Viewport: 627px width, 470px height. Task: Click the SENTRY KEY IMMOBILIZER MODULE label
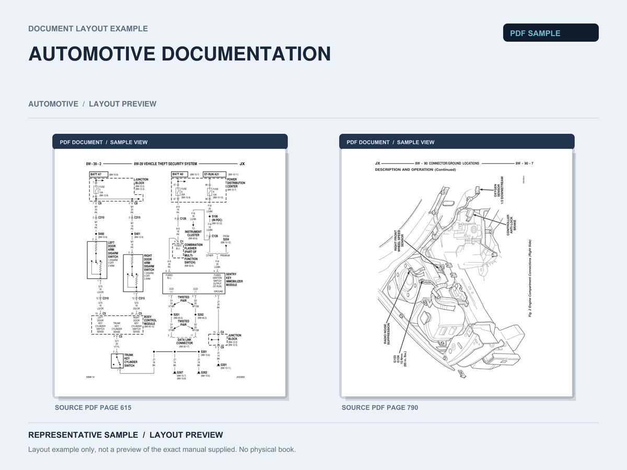pyautogui.click(x=235, y=279)
